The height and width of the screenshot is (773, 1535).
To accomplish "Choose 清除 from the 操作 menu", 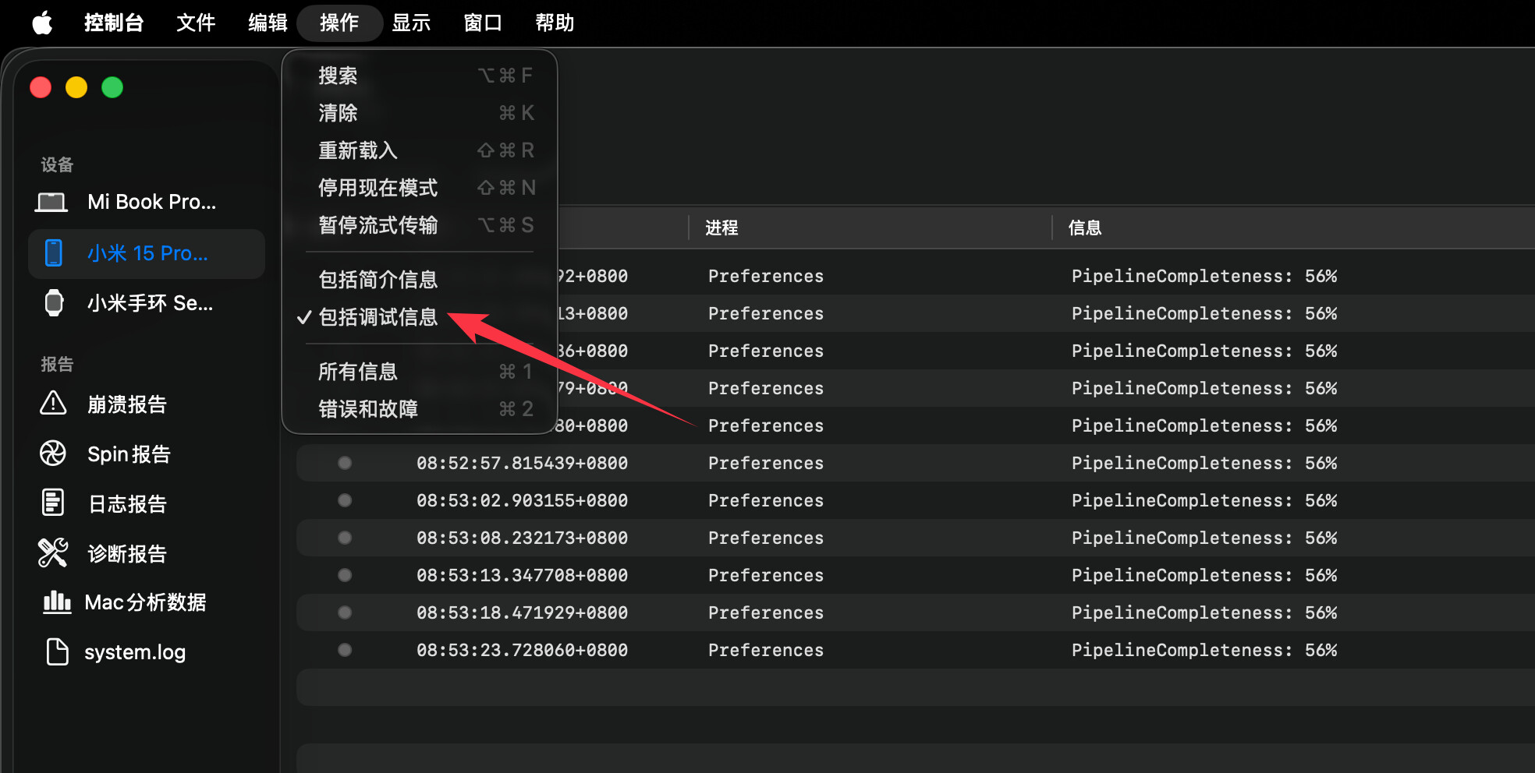I will 420,113.
